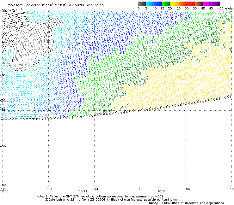
Task: Click the blue 10-15 knots legend swatch
Action: [158, 4]
